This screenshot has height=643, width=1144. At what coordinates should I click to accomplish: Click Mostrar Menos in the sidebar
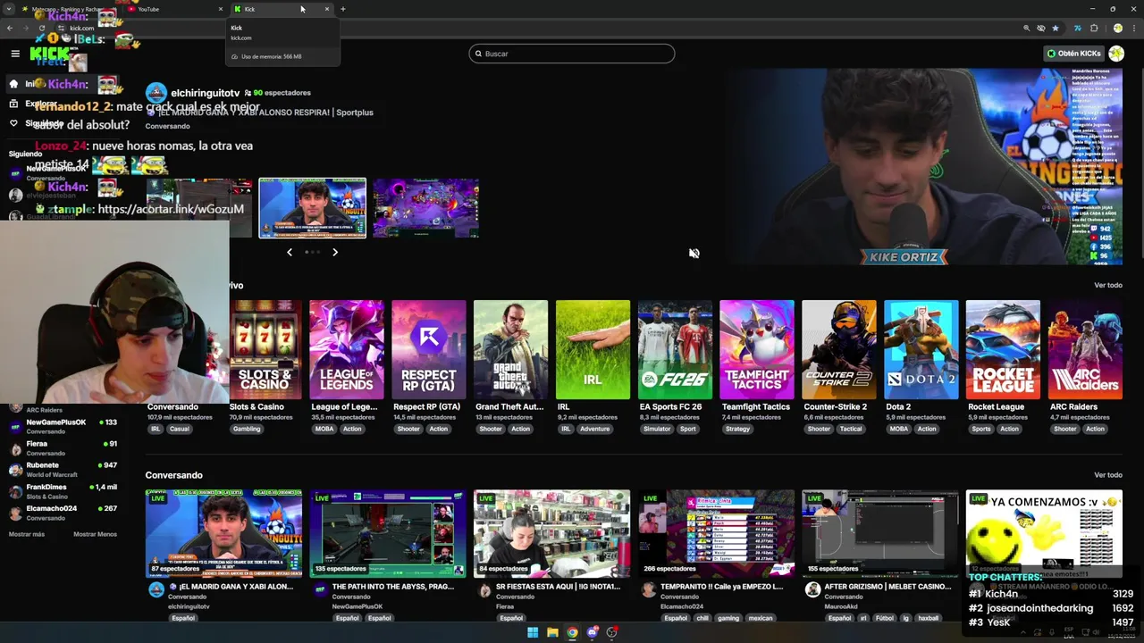pos(95,534)
